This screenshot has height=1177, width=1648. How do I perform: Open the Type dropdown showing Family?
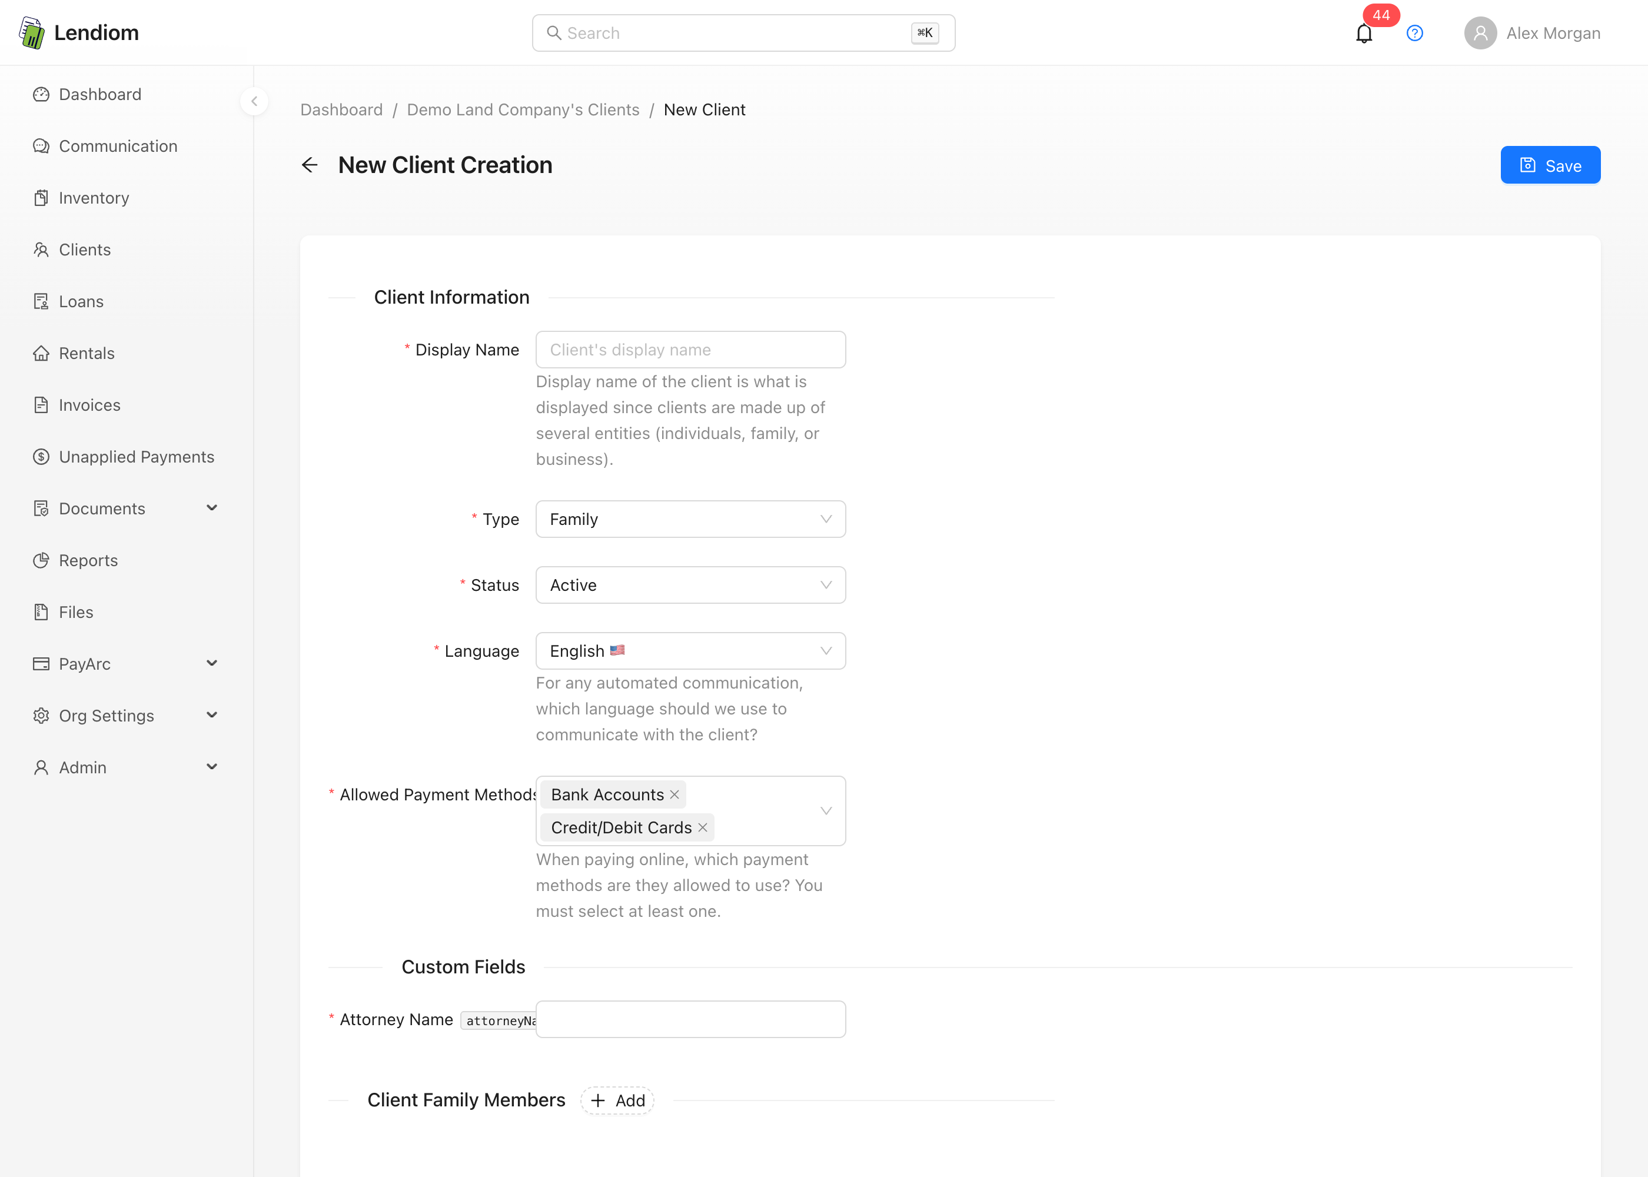coord(690,519)
